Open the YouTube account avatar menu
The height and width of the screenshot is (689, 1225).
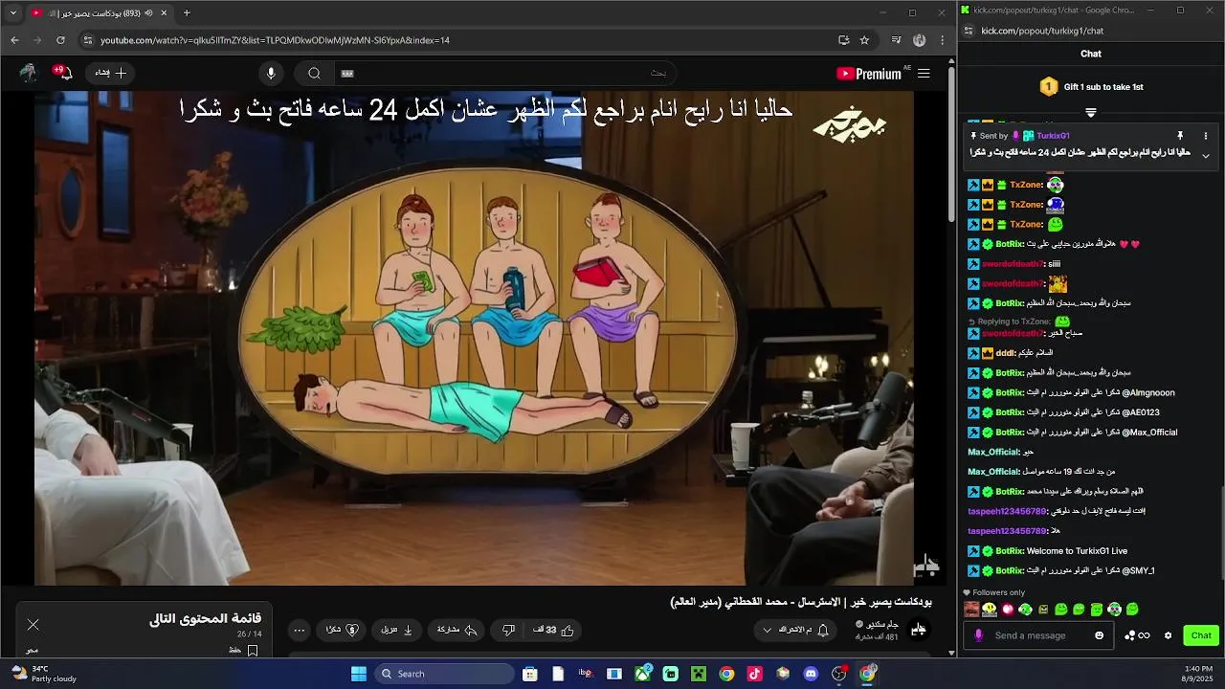point(28,73)
